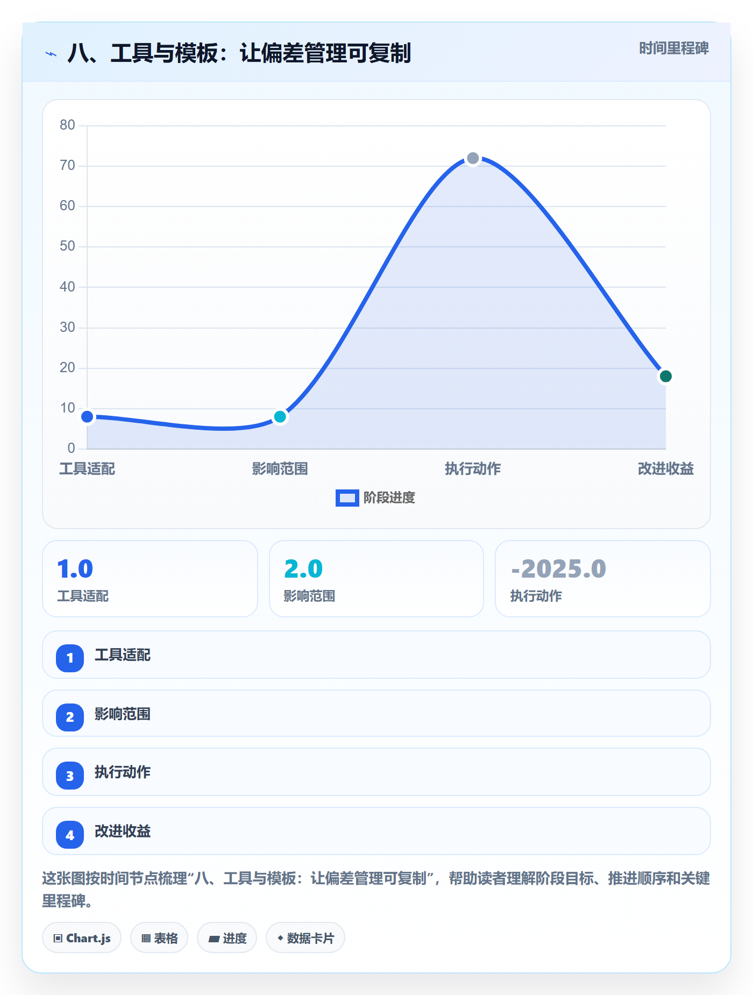Select the 执行动作 step row text
The height and width of the screenshot is (995, 753).
pos(123,772)
